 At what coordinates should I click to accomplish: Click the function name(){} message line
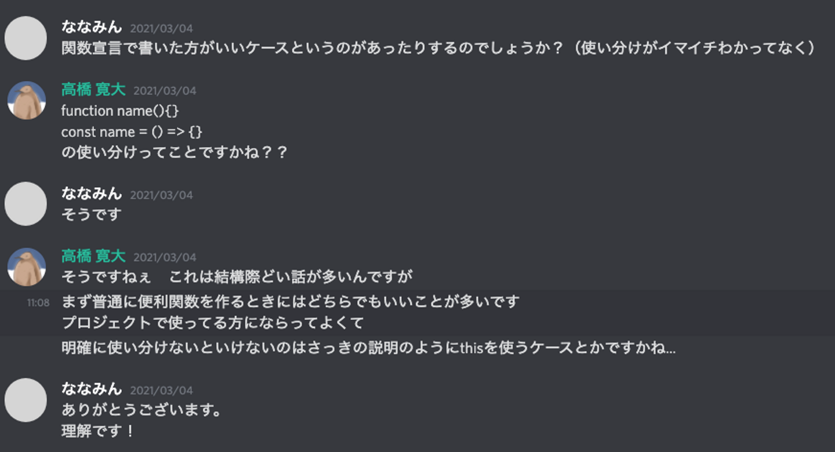[120, 111]
